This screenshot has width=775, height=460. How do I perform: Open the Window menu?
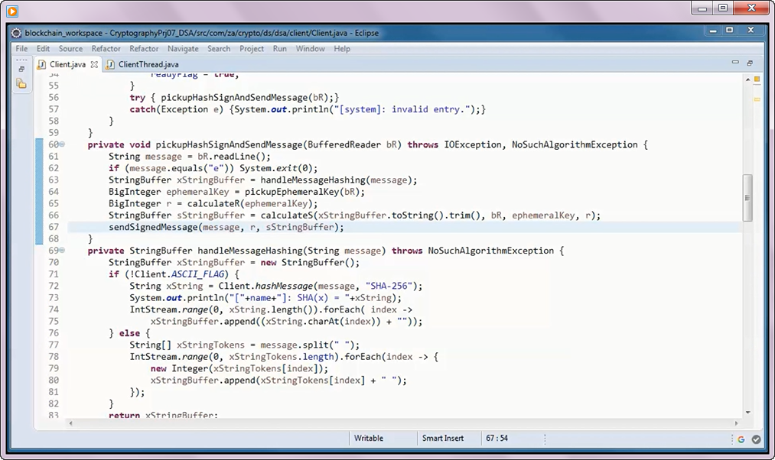point(311,48)
